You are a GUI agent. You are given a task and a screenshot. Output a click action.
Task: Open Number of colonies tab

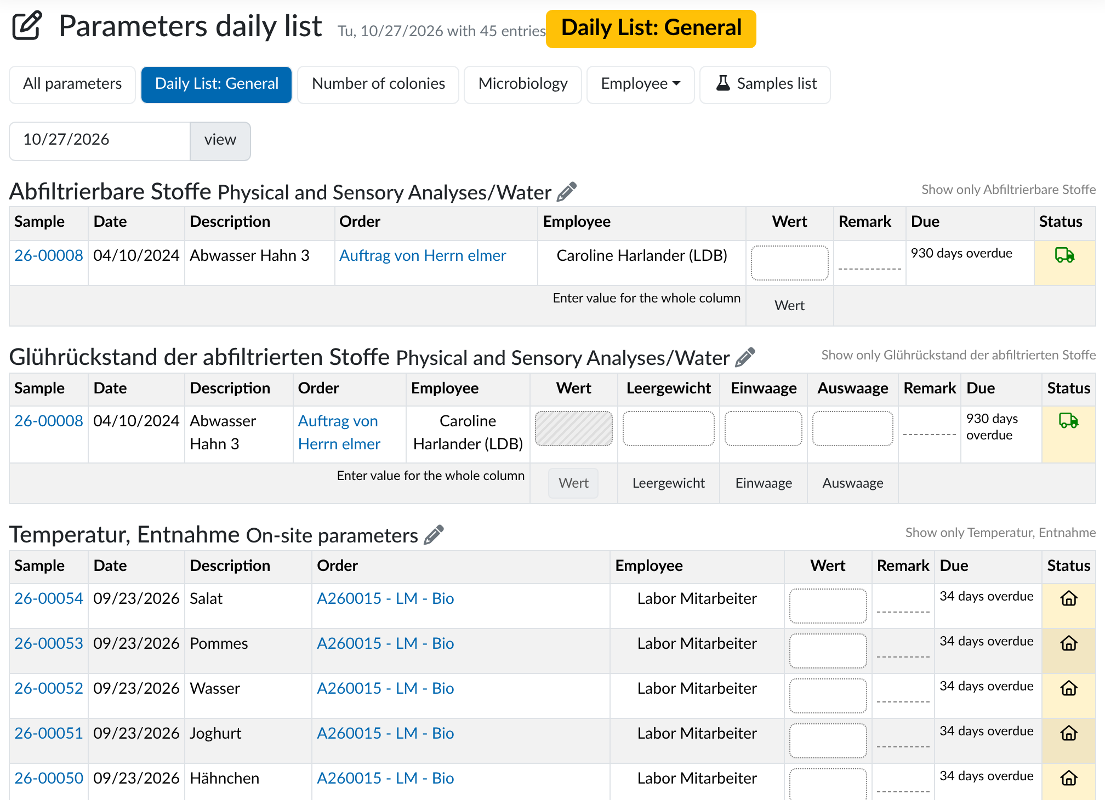tap(378, 84)
